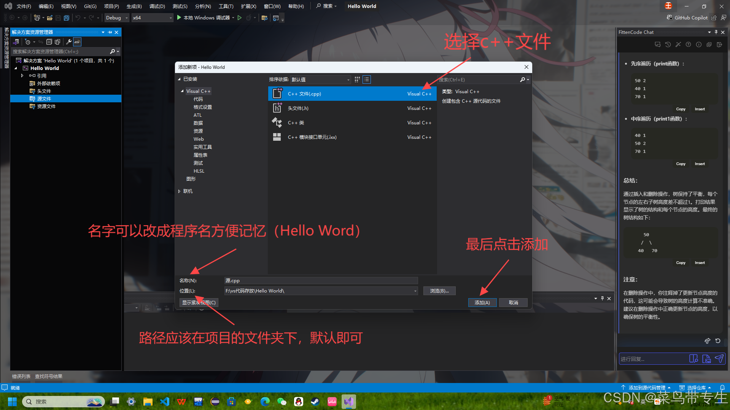Send message in FittenCode chat input

click(x=719, y=359)
